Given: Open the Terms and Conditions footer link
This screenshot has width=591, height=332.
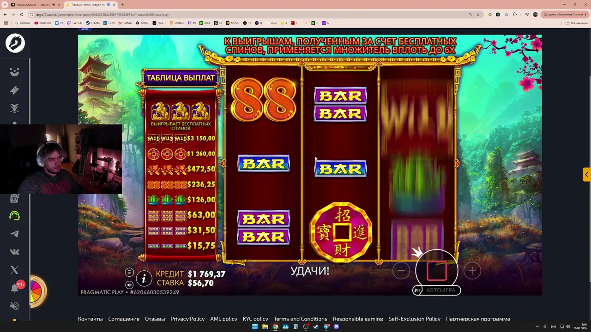Looking at the screenshot, I should (x=301, y=319).
